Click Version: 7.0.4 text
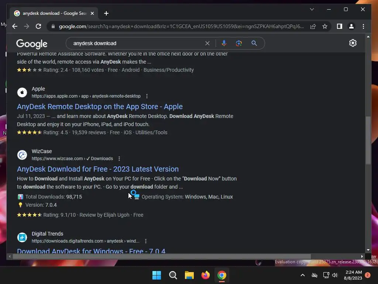Screen dimensions: 378x284 click(41, 205)
